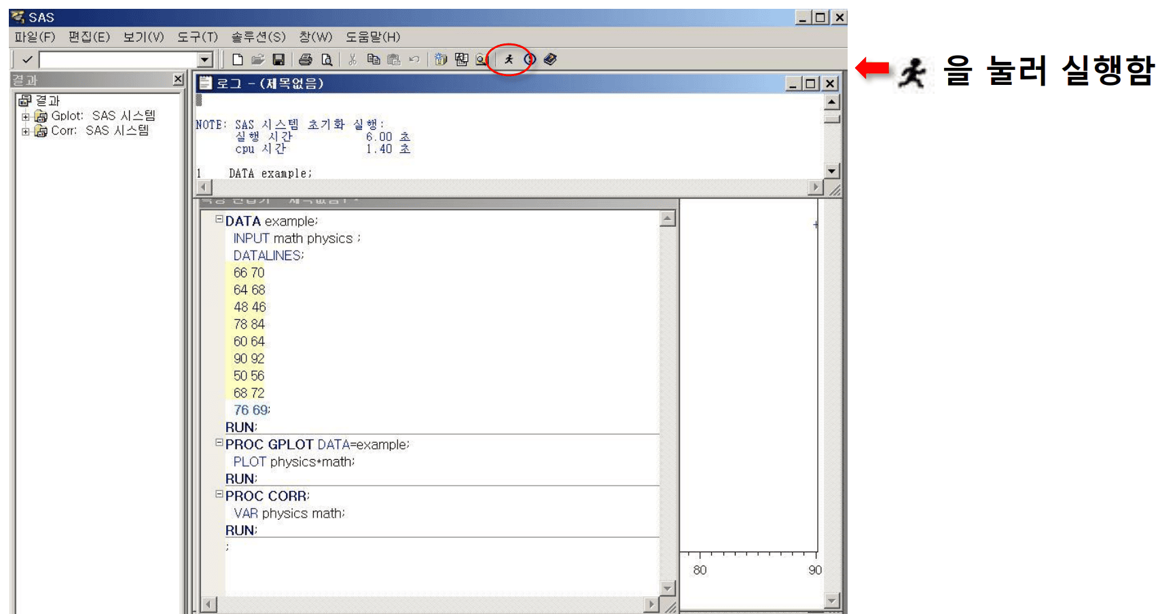Click the Copy icon in toolbar
This screenshot has width=1175, height=614.
pos(373,60)
